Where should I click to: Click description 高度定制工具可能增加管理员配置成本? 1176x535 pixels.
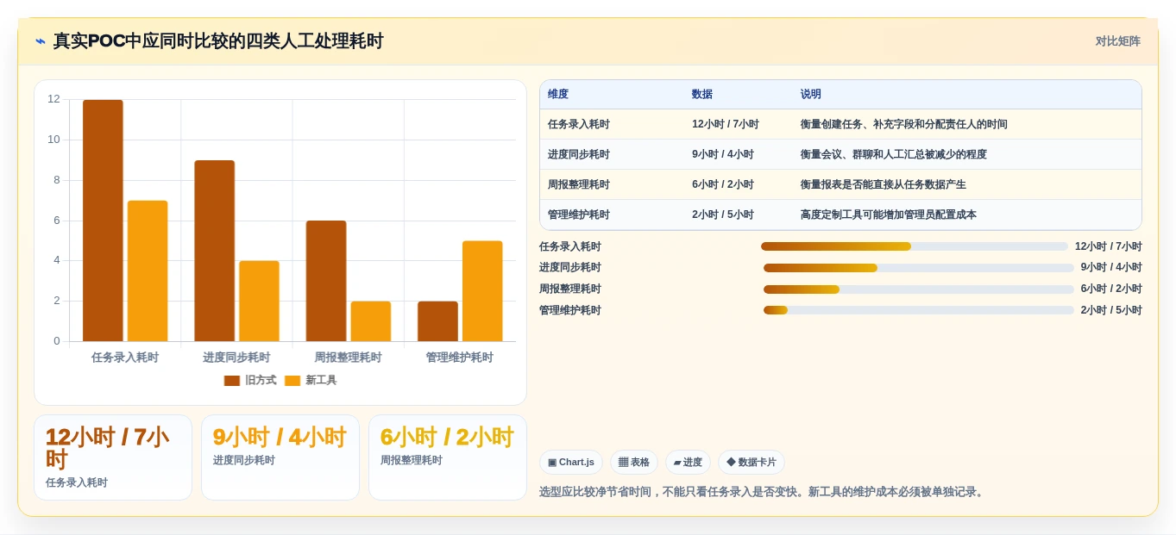(889, 215)
